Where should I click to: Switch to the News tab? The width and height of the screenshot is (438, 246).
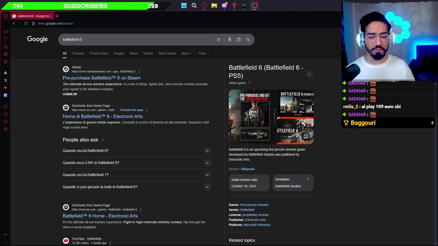pos(133,53)
